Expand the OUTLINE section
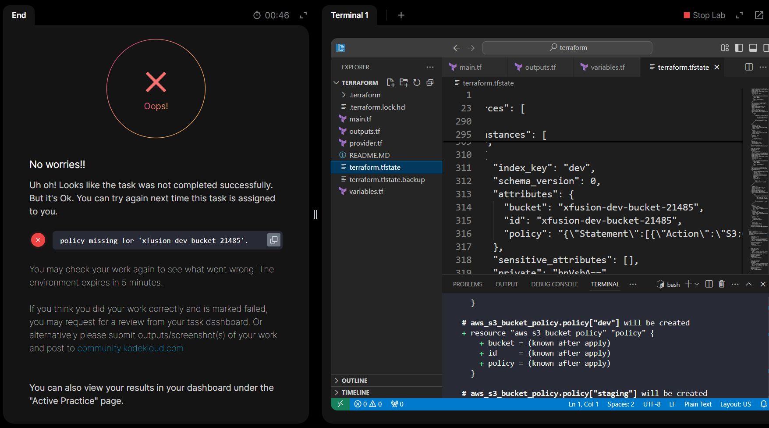Image resolution: width=769 pixels, height=428 pixels. click(x=354, y=381)
